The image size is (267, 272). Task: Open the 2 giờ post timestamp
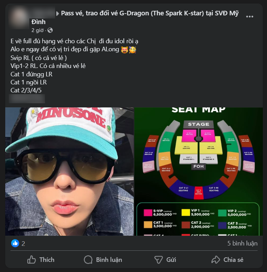click(x=38, y=30)
